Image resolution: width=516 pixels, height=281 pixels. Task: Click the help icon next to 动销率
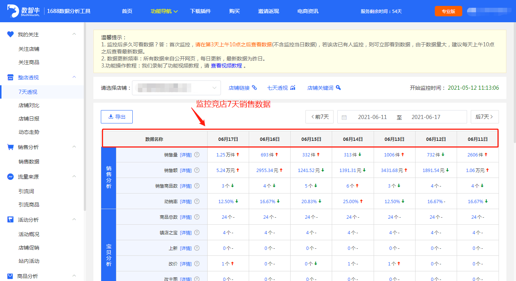coord(197,202)
